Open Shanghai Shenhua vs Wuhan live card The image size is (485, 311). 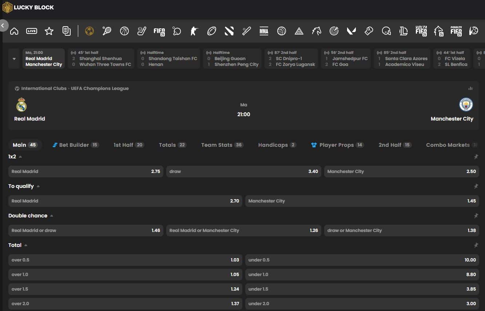point(101,59)
